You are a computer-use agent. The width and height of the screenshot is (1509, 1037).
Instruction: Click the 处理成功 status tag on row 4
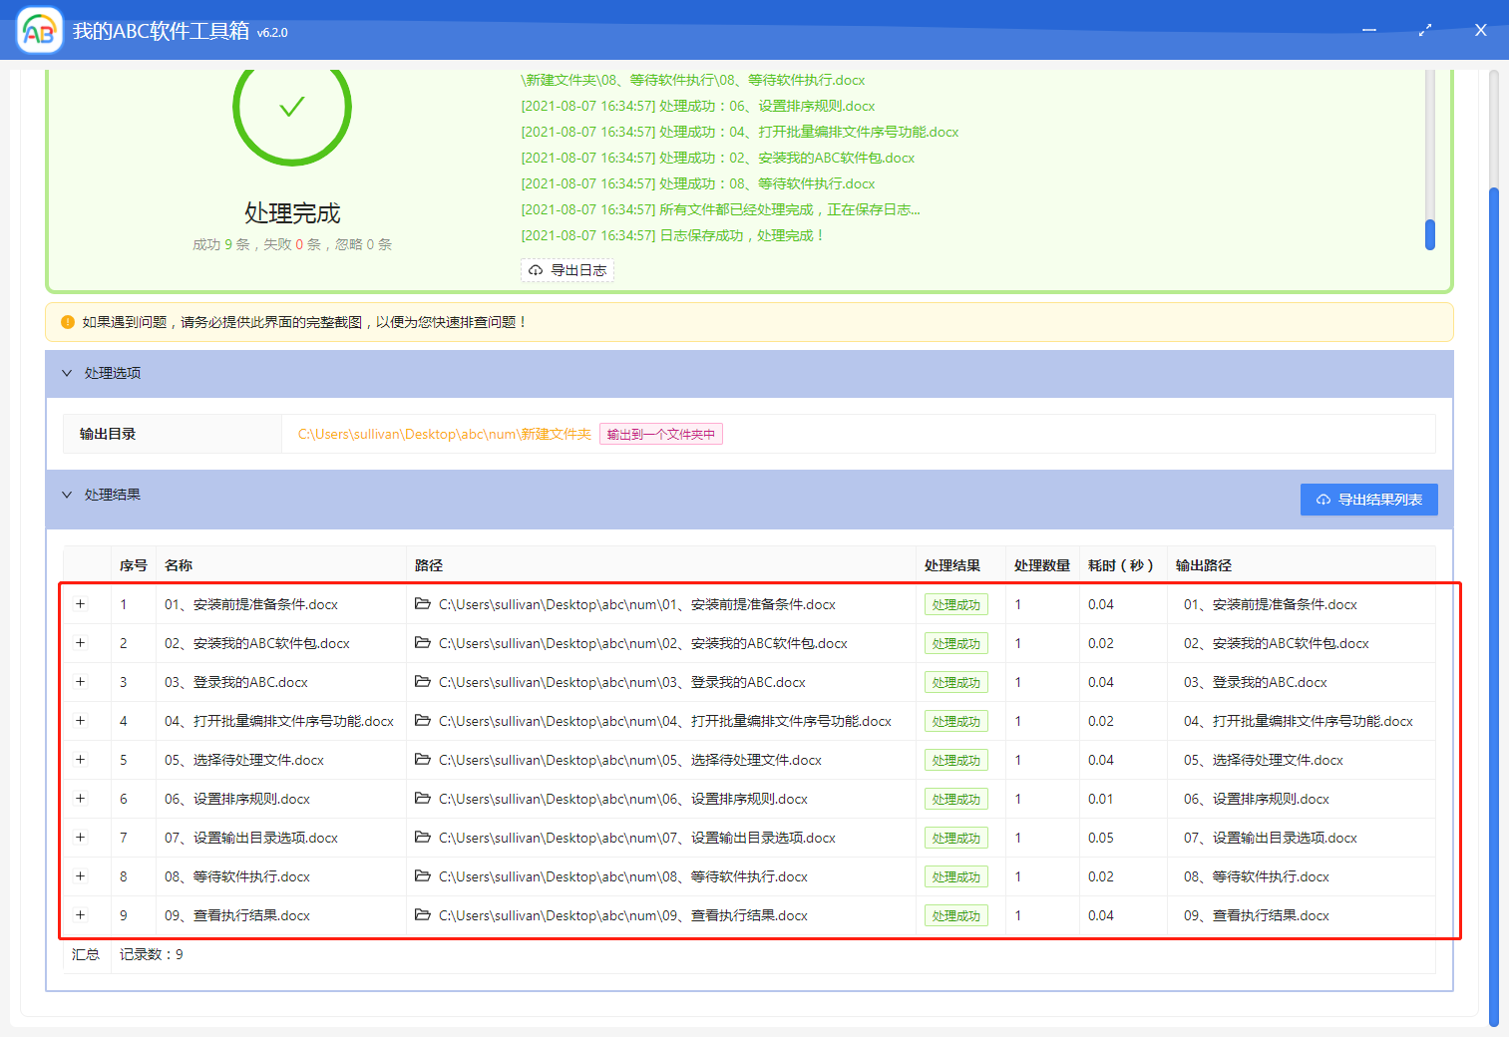[955, 721]
